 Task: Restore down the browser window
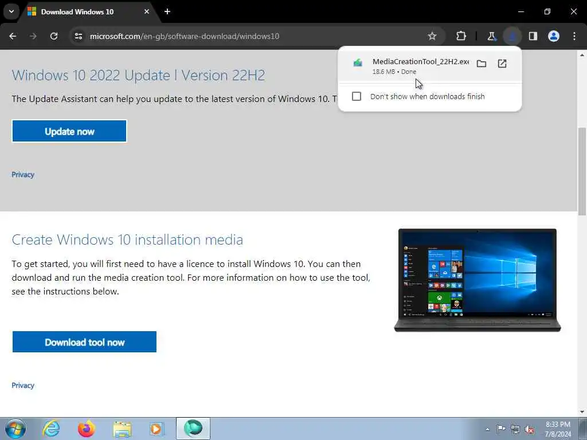[x=547, y=11]
